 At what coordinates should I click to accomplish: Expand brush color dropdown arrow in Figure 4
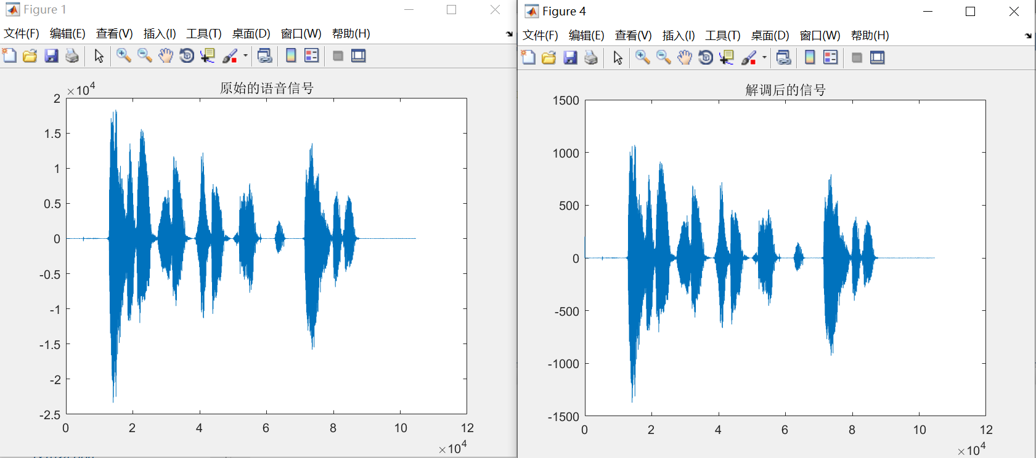tap(764, 58)
